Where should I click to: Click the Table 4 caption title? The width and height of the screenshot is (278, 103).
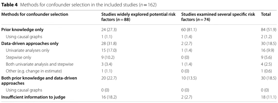pyautogui.click(x=79, y=5)
